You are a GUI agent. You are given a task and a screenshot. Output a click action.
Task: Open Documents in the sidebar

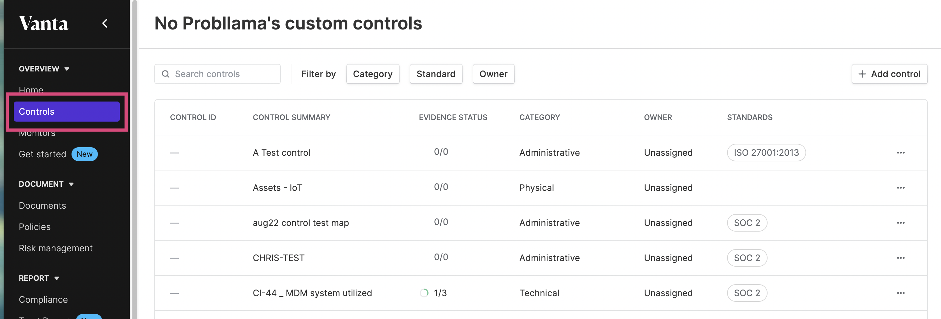click(x=42, y=206)
